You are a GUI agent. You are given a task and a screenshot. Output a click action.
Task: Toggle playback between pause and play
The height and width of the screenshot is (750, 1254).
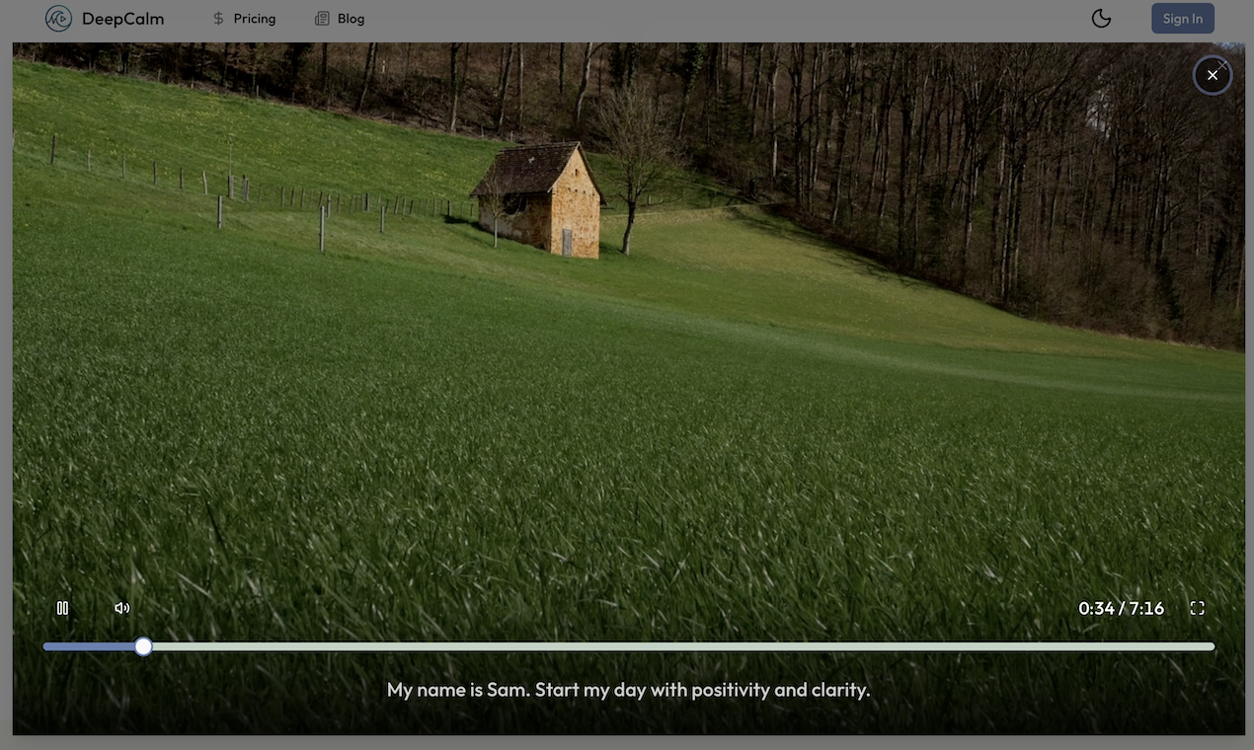point(62,608)
